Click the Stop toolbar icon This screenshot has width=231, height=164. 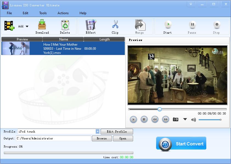[216, 27]
